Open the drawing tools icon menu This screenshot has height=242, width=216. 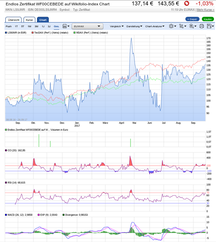pyautogui.click(x=182, y=26)
